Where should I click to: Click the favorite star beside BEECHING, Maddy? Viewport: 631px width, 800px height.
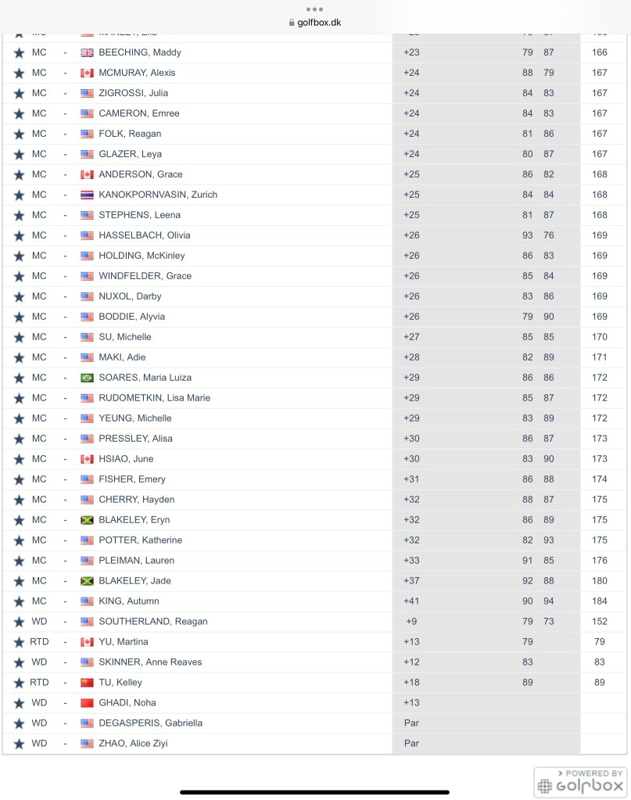(19, 52)
